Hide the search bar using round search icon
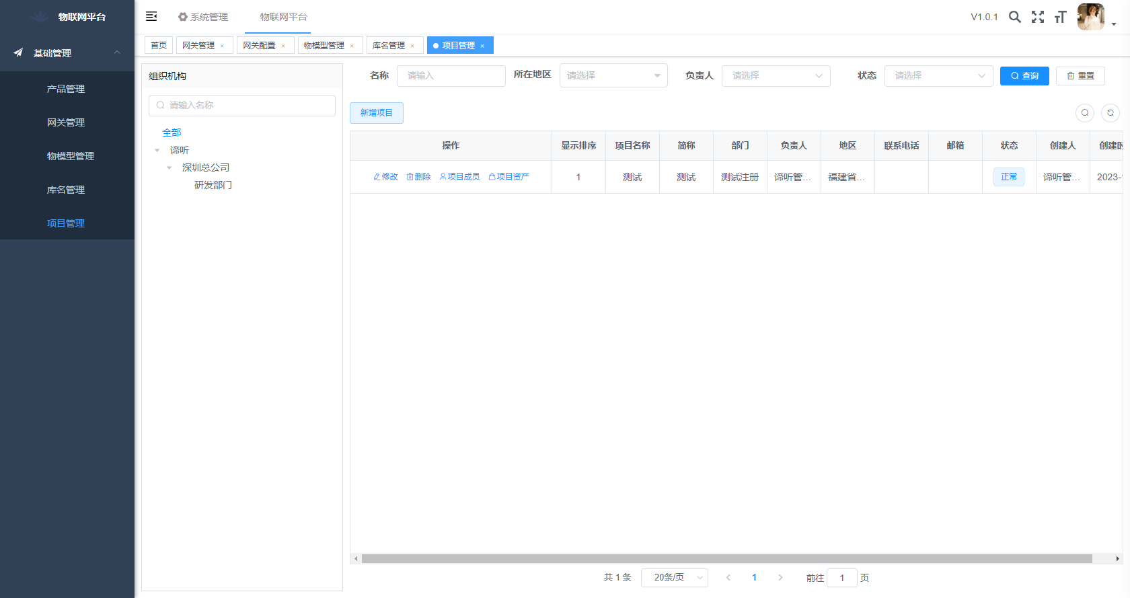This screenshot has width=1130, height=598. [1084, 113]
